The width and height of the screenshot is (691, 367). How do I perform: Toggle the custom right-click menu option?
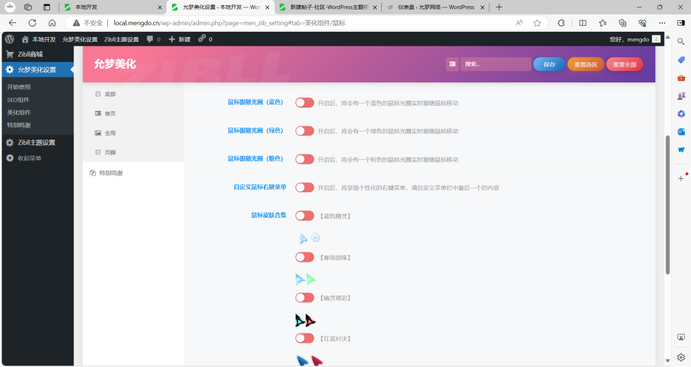304,188
